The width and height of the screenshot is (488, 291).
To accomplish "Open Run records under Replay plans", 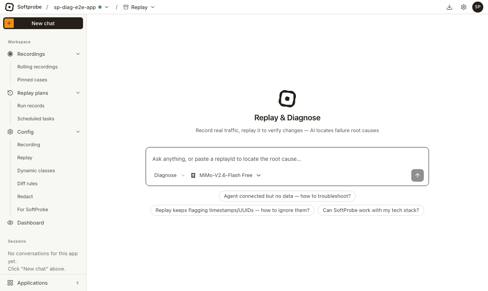I will [31, 106].
